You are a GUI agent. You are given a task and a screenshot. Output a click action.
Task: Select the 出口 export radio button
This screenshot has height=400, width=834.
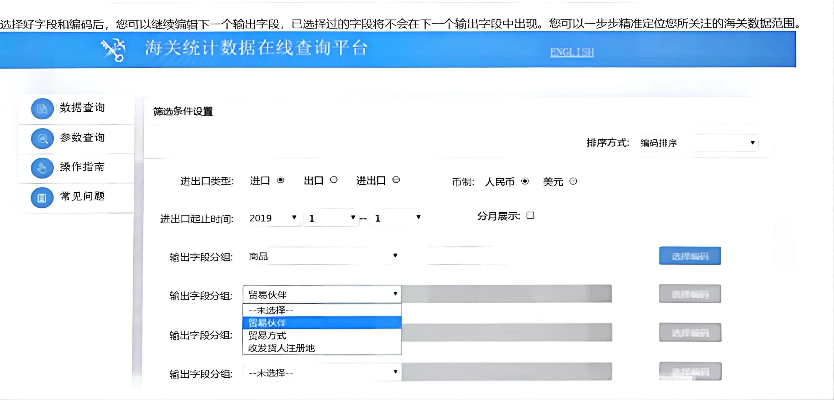[x=335, y=180]
